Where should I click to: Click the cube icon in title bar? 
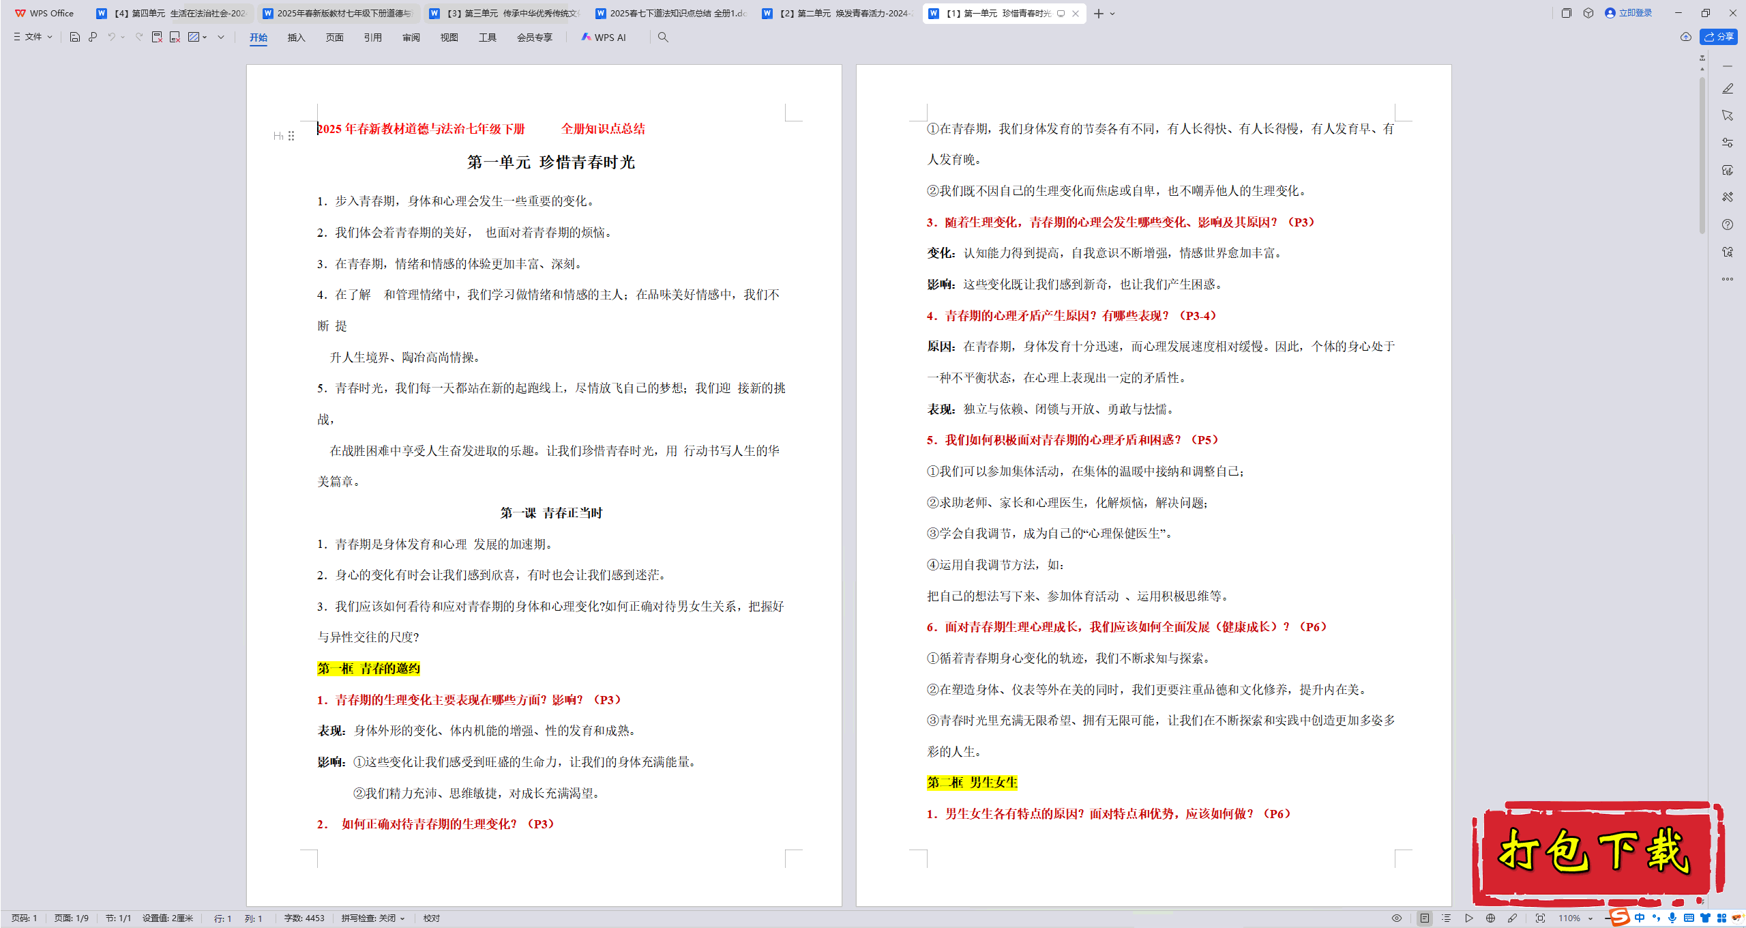[x=1588, y=13]
